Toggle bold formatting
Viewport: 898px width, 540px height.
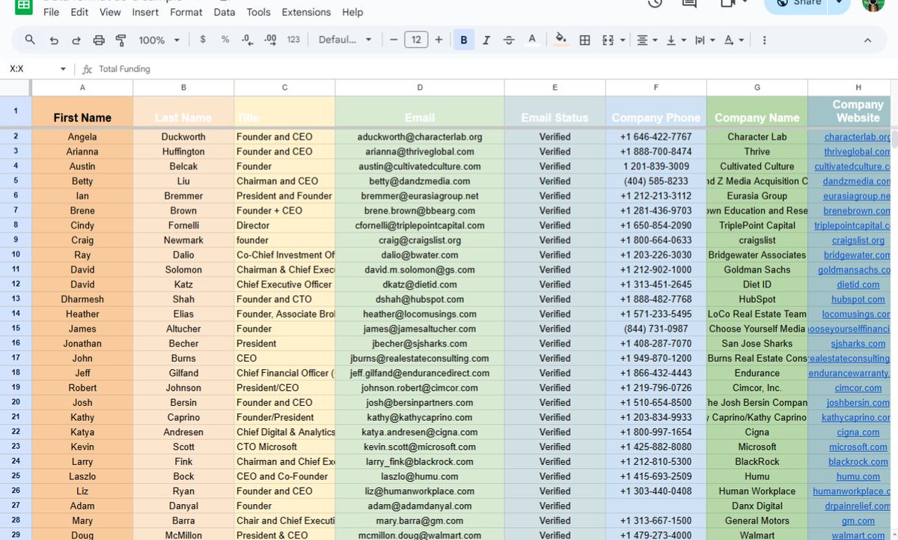(x=464, y=40)
